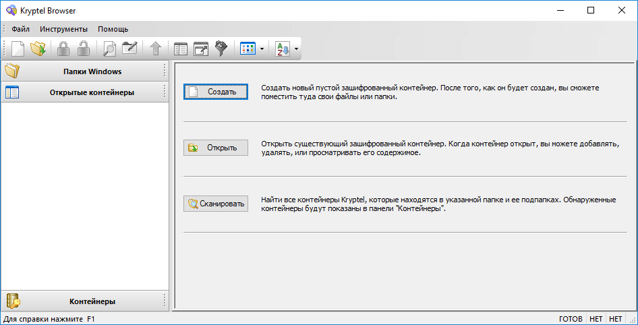Click the open padlock decrypt toolbar icon
The height and width of the screenshot is (325, 638).
84,49
